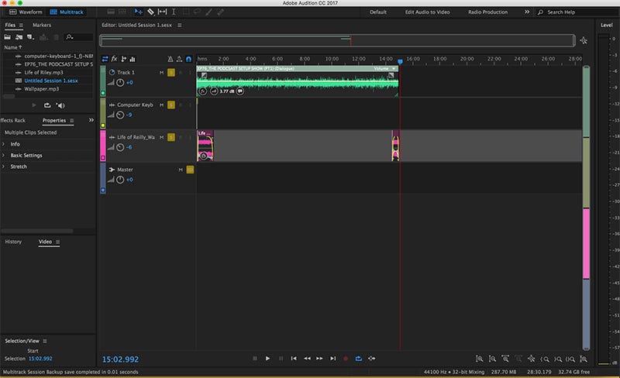Click the zoom navigator icon beside overview bar
Screen dimensions: 620x378
click(584, 40)
